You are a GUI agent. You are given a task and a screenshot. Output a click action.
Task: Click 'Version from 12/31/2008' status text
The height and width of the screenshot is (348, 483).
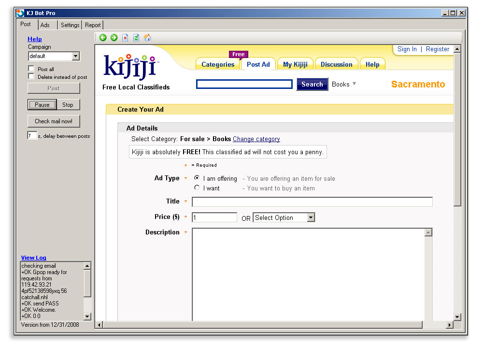tap(50, 325)
